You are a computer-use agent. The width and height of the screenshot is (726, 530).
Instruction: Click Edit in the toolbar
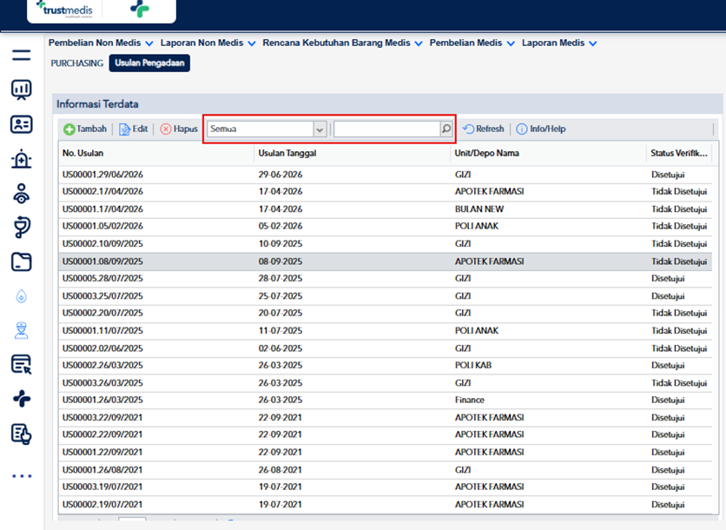134,129
